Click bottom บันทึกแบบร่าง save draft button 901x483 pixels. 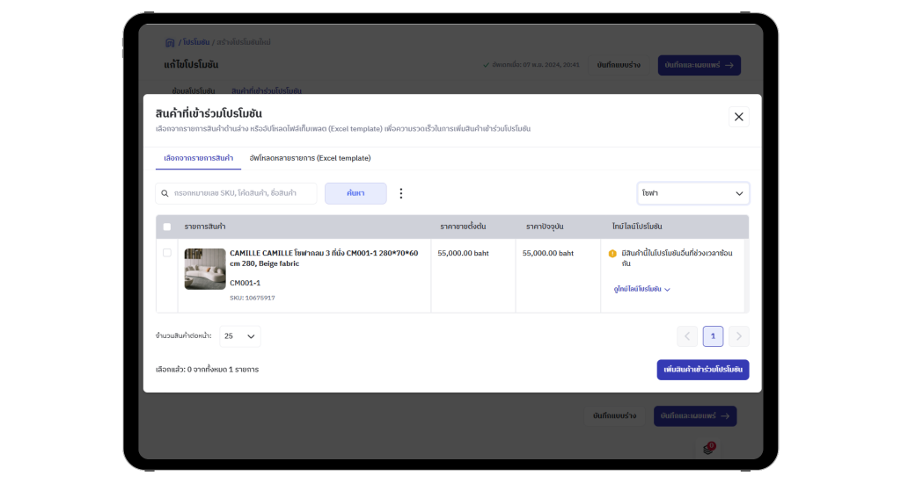pyautogui.click(x=614, y=416)
